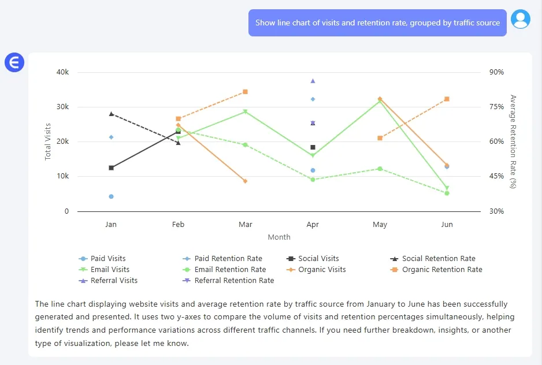Toggle Referral Retention Rate legend item
This screenshot has width=542, height=365.
point(227,281)
